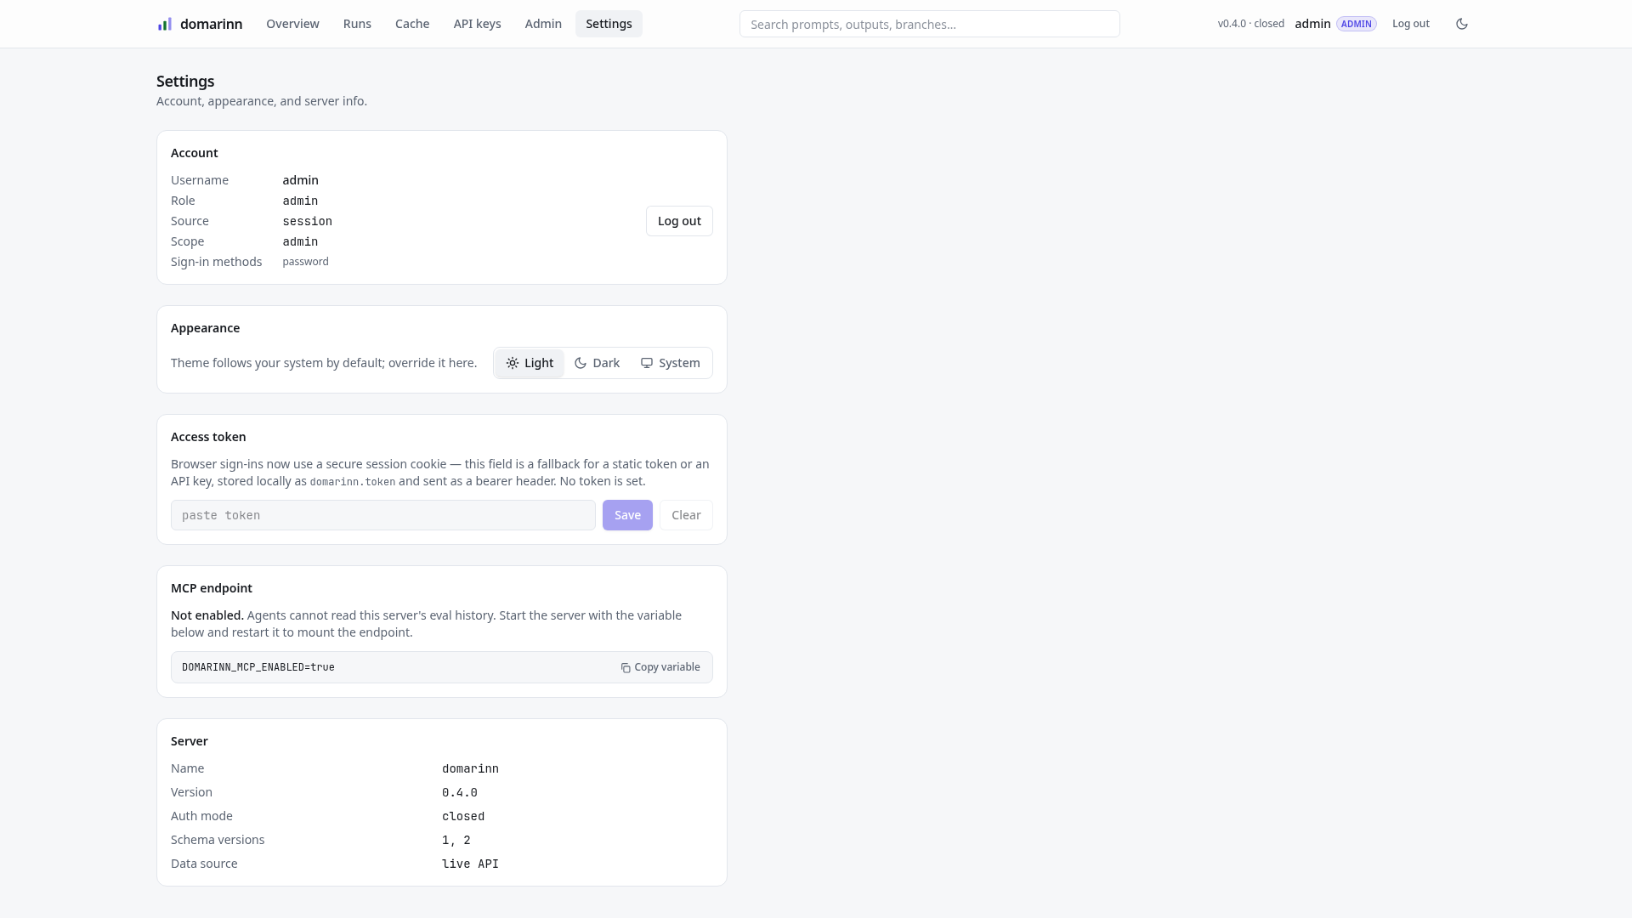Click the Log out link in header

[x=1411, y=24]
